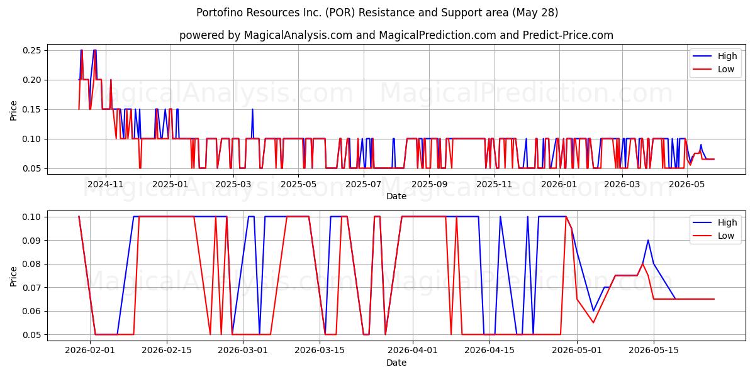This screenshot has height=377, width=755.
Task: Click the '2026-03-01' date label on bottom chart
Action: click(243, 351)
